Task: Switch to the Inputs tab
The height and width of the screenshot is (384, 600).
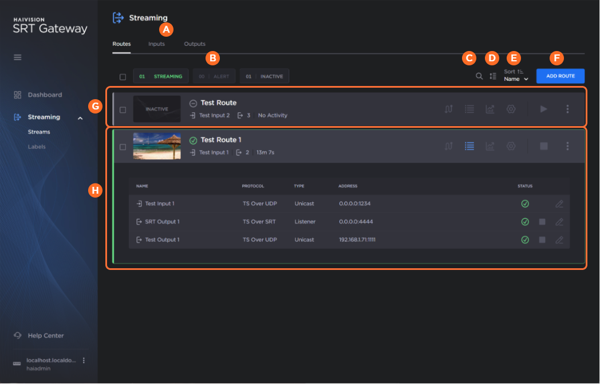Action: point(156,44)
